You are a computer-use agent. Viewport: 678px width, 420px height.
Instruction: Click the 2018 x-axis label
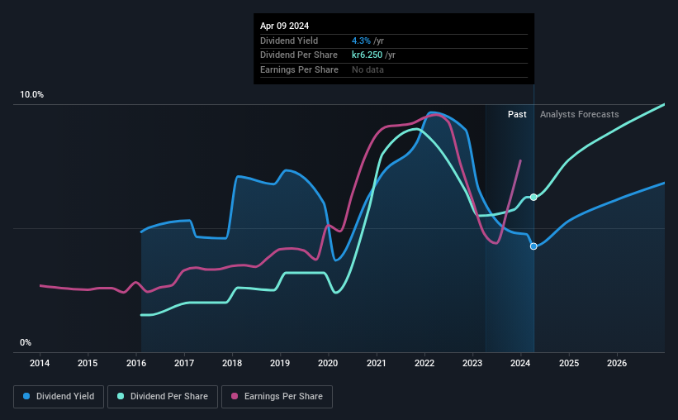tap(232, 363)
